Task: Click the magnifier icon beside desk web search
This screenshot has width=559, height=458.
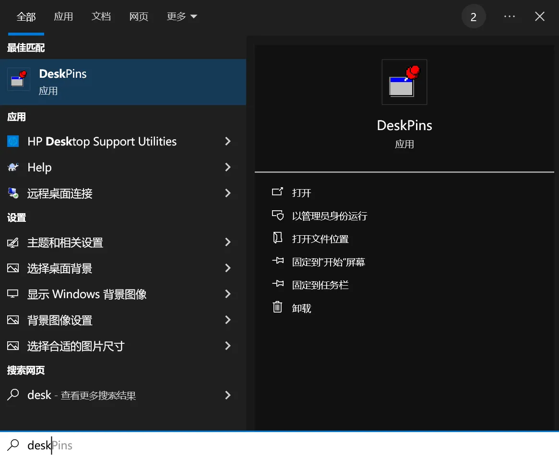Action: (13, 395)
